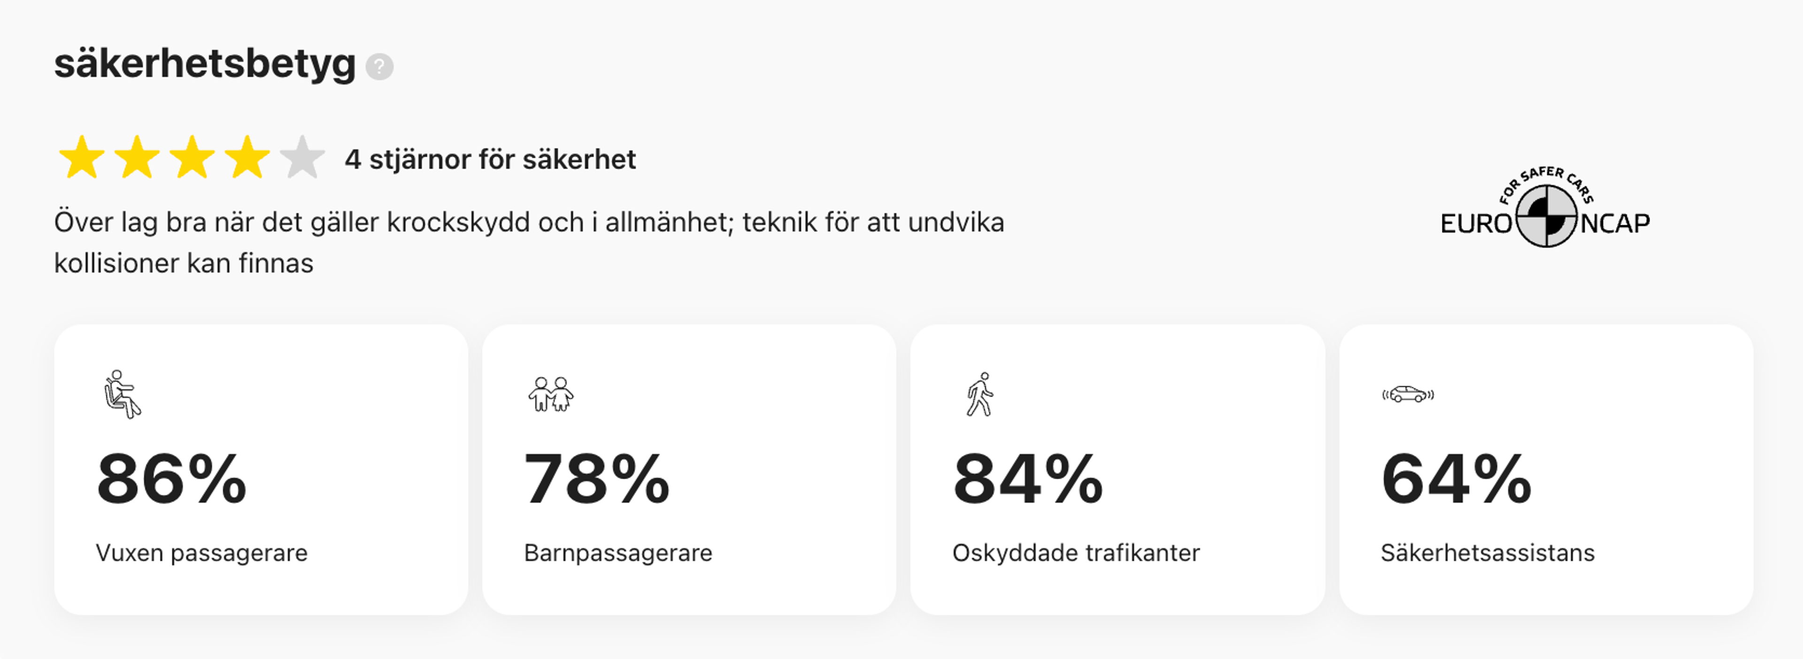Click the help question mark beside säkerhetsbetyg
This screenshot has height=659, width=1803.
point(379,67)
